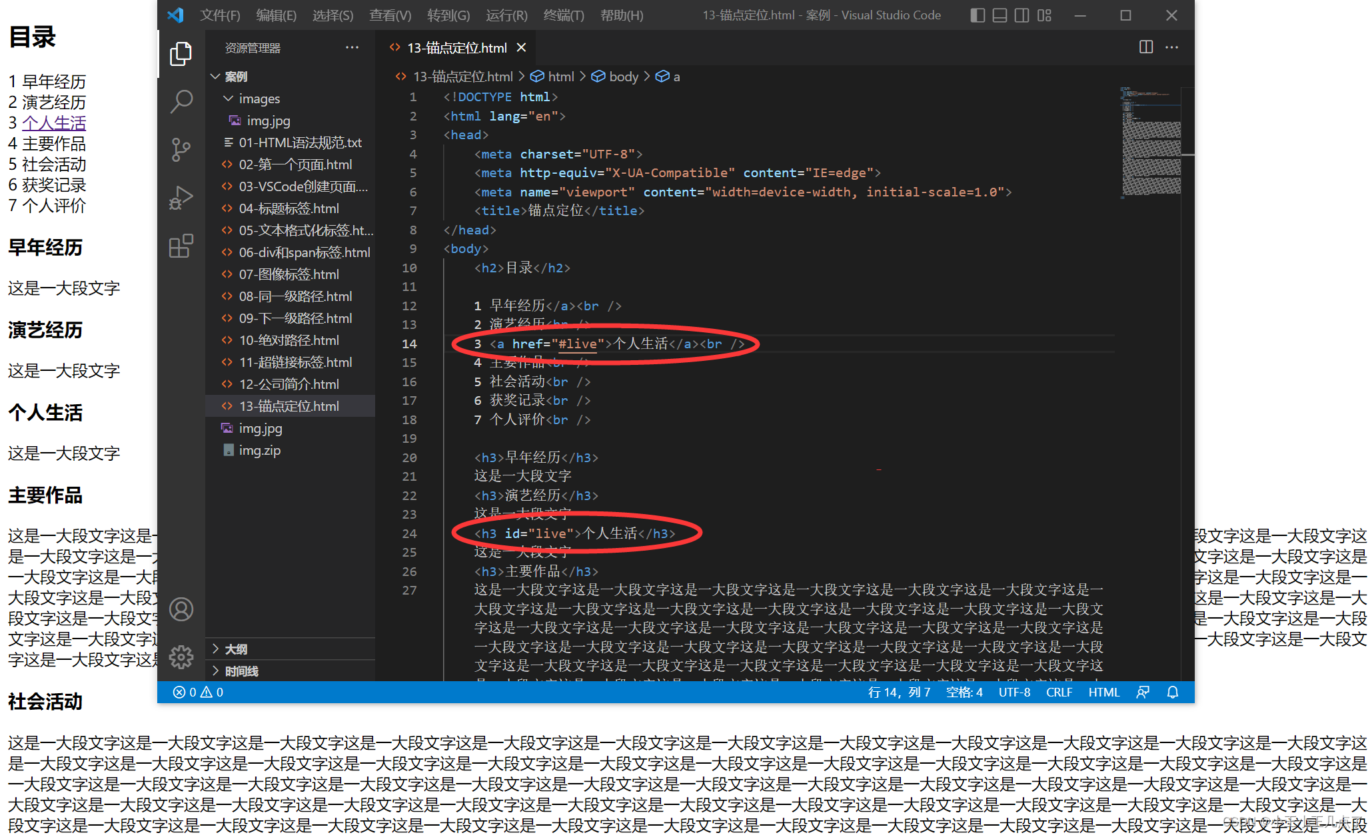Viewport: 1372px width, 835px height.
Task: Split the editor to the right
Action: coord(1146,47)
